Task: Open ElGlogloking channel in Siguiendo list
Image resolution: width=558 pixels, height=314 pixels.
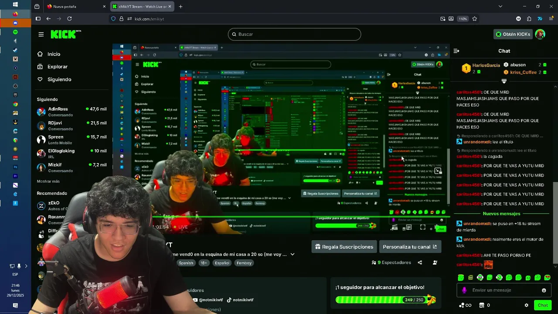Action: pyautogui.click(x=72, y=154)
